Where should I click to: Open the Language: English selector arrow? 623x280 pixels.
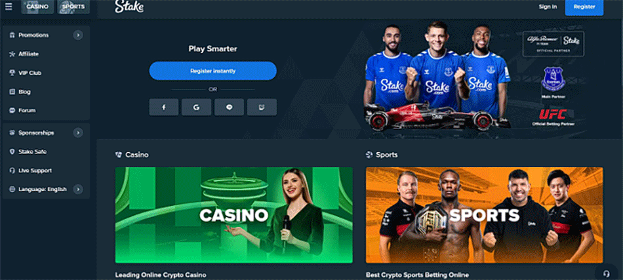(78, 190)
